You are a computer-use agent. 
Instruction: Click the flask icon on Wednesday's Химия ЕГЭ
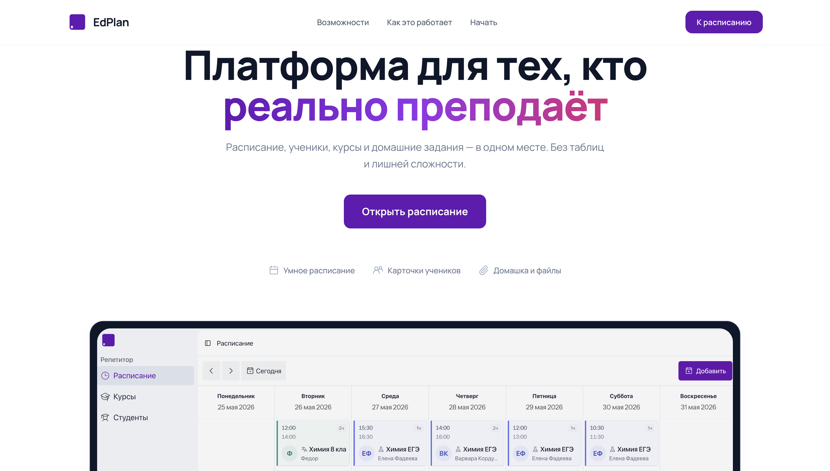[381, 449]
